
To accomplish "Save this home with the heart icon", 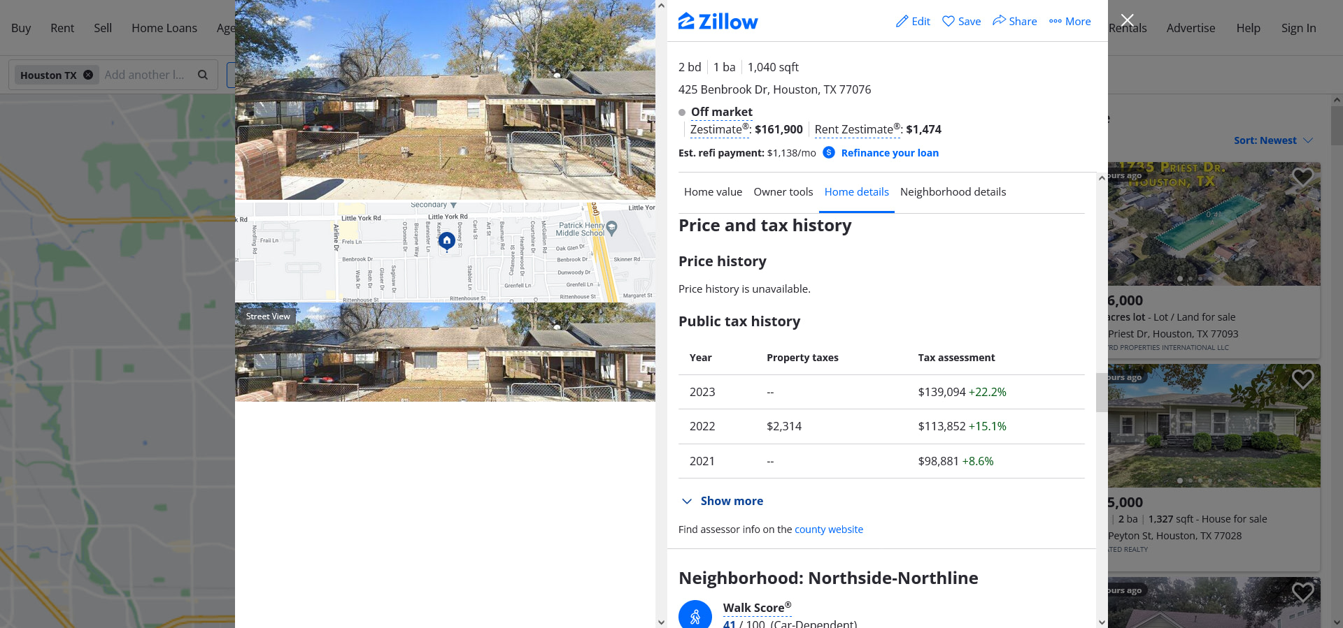I will click(948, 22).
